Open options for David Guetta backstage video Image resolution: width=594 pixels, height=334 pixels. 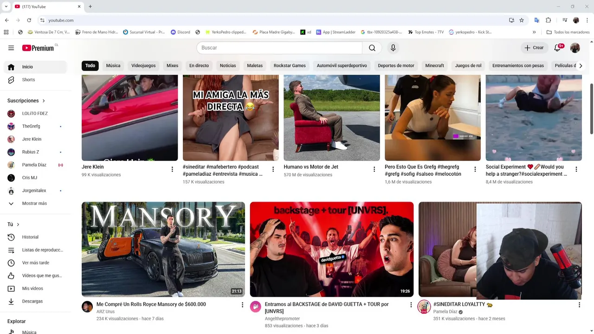[410, 305]
